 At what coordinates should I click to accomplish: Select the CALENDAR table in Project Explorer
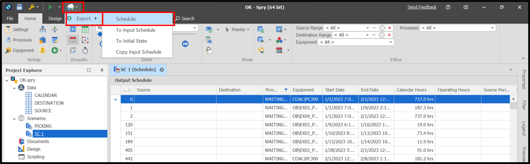click(46, 95)
